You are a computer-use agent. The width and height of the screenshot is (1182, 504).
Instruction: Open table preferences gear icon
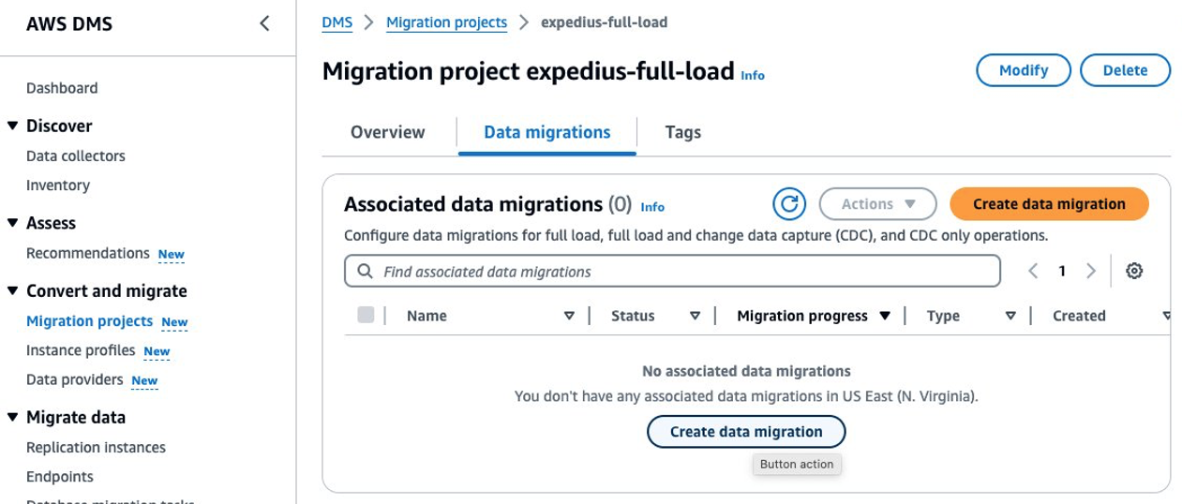tap(1134, 272)
